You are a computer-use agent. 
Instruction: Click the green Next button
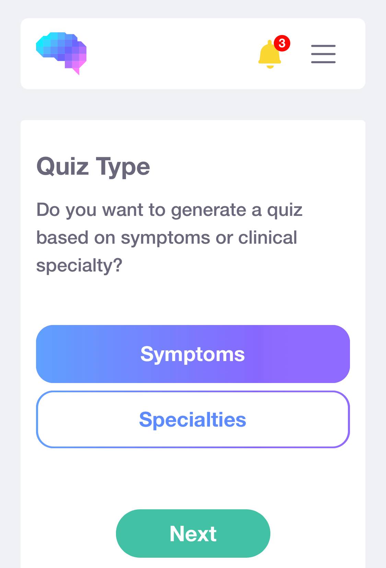(x=193, y=533)
